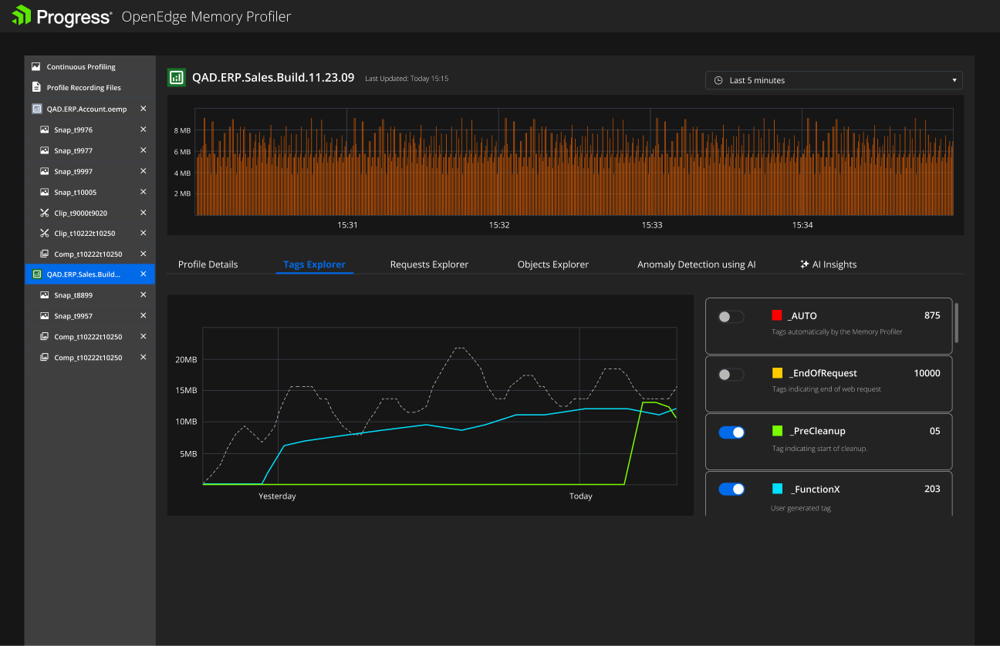
Task: Close the QAD.ERP.Account.oemp profile
Action: [x=143, y=109]
